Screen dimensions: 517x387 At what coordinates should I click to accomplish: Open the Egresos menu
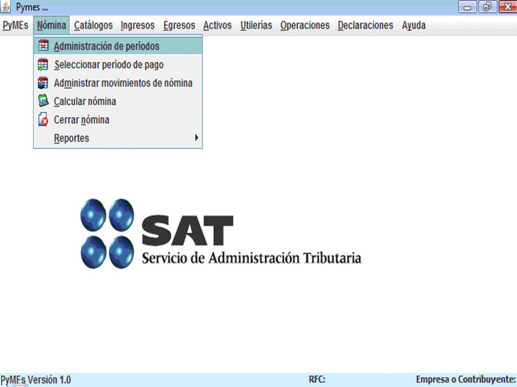click(179, 25)
